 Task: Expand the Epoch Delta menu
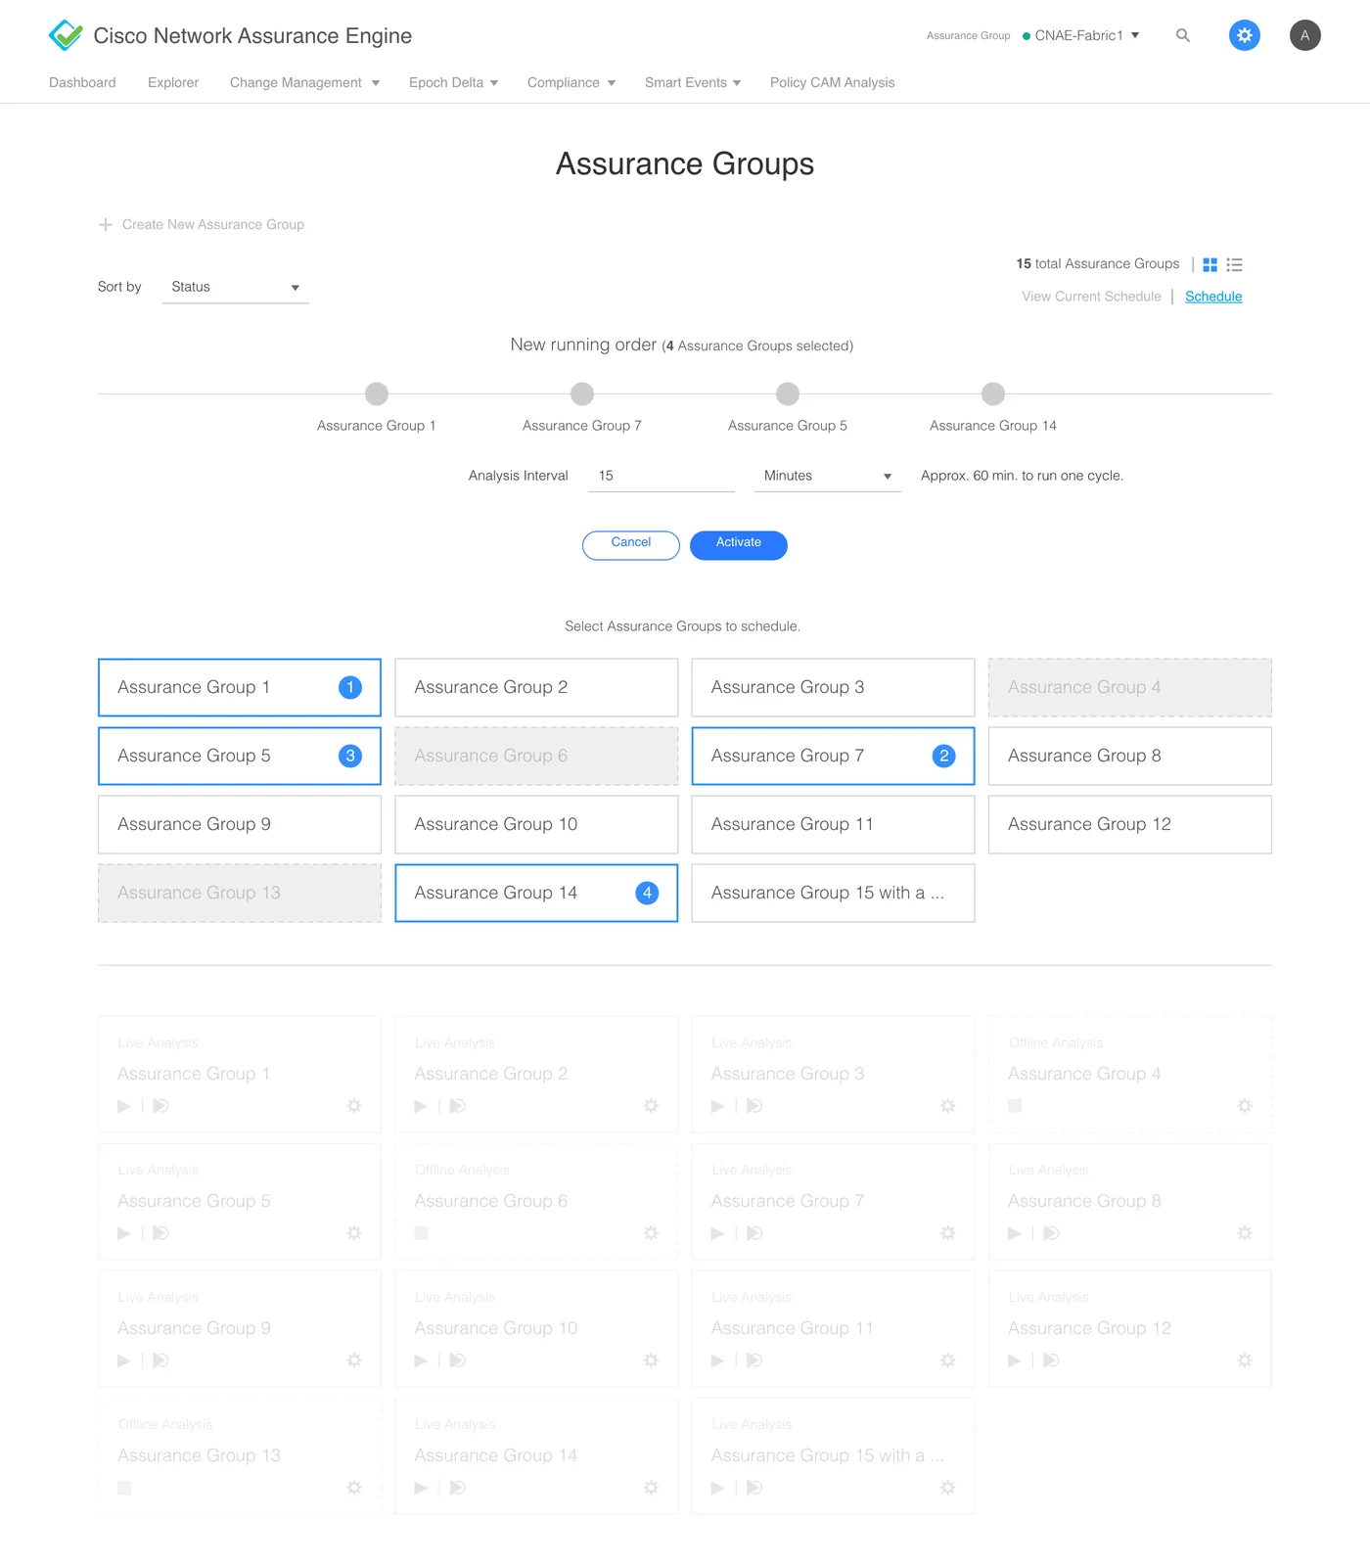[x=454, y=82]
